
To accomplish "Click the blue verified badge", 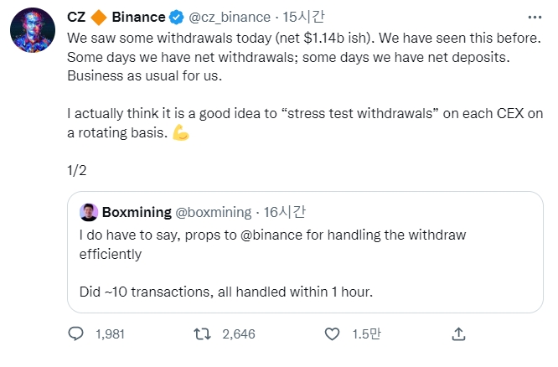I will coord(178,17).
